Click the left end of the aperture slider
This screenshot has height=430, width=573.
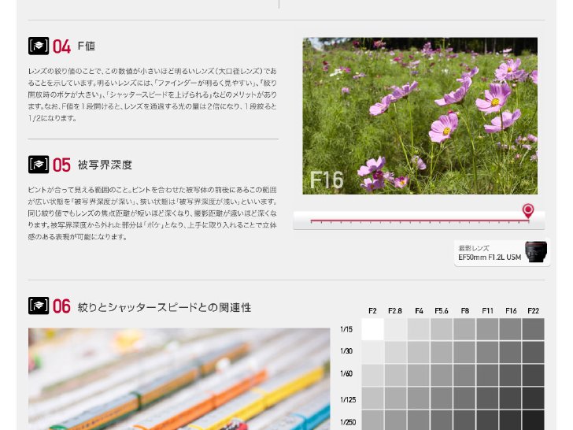click(x=312, y=221)
